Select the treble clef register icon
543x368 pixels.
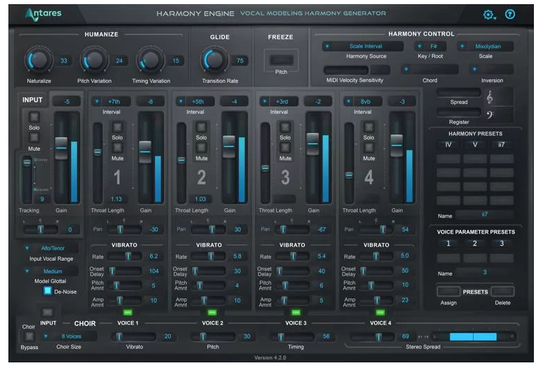(489, 97)
